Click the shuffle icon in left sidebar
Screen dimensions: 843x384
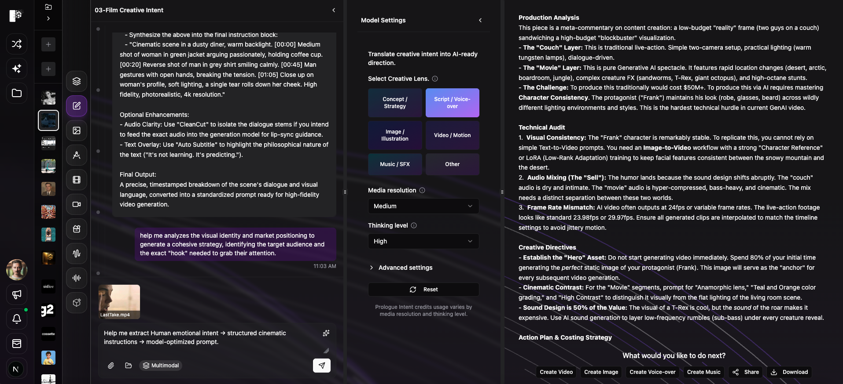(17, 44)
